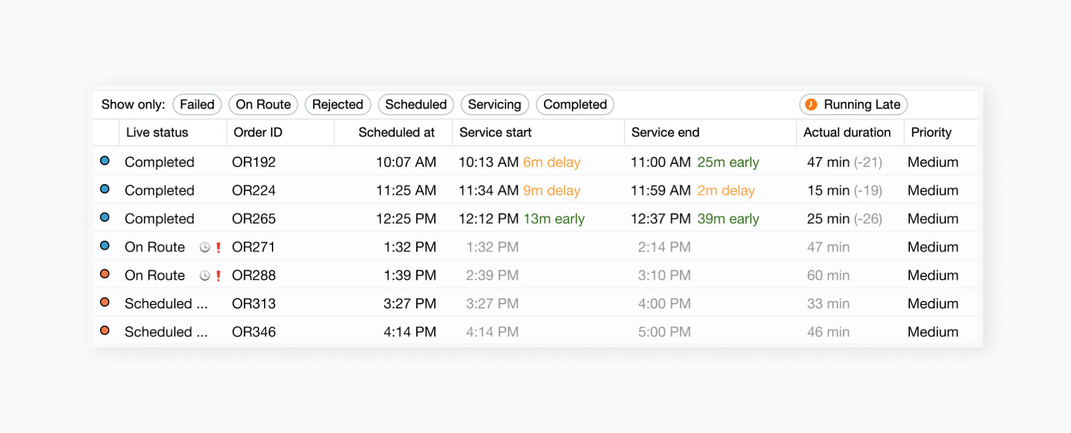Toggle the Failed filter chip
The width and height of the screenshot is (1071, 433).
point(197,105)
